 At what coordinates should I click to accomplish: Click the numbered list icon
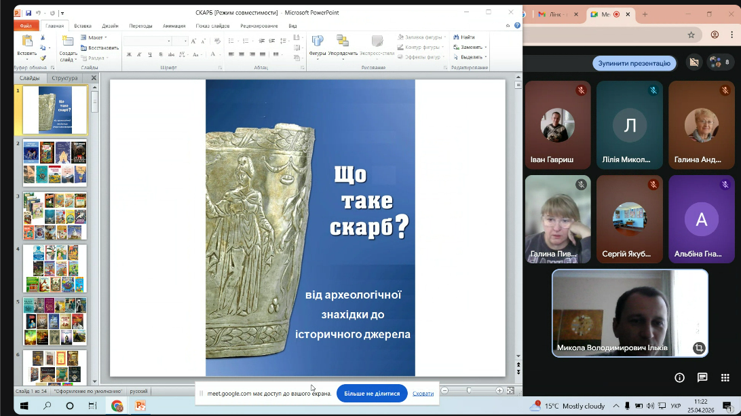coord(245,41)
